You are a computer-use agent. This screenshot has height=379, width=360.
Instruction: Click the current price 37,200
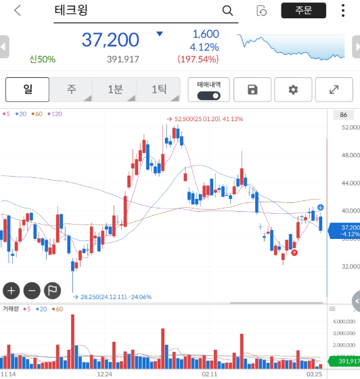click(x=110, y=40)
